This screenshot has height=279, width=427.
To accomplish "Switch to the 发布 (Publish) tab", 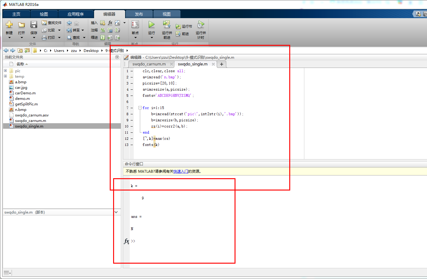I will (x=139, y=14).
